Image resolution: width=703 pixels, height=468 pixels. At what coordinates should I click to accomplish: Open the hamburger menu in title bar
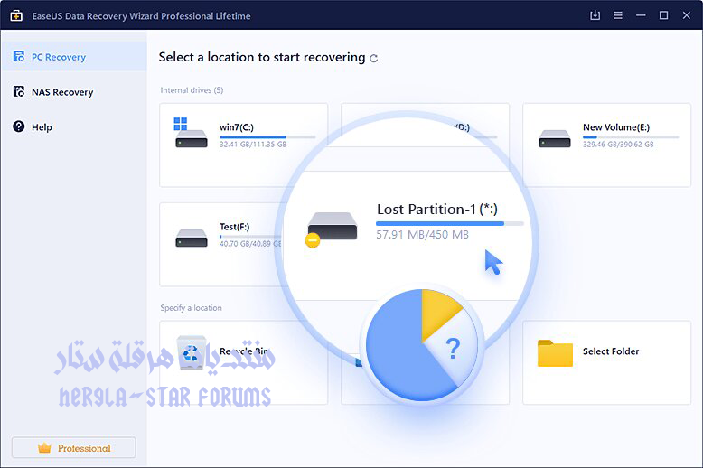pos(618,15)
